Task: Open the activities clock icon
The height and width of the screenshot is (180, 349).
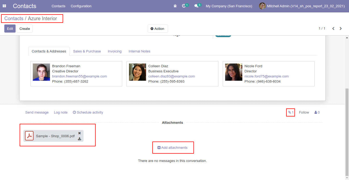Action: pyautogui.click(x=184, y=6)
